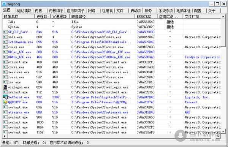Click the vertical scrollbar up arrow

tap(223, 17)
